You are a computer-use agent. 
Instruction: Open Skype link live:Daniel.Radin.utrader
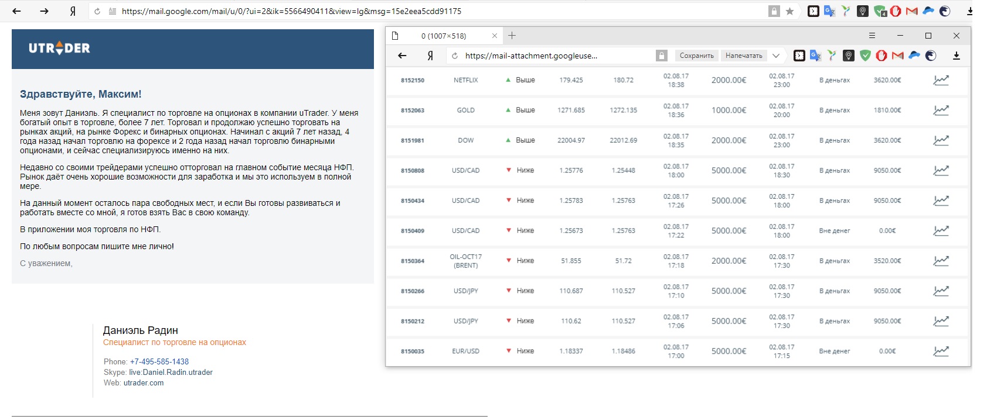point(171,372)
